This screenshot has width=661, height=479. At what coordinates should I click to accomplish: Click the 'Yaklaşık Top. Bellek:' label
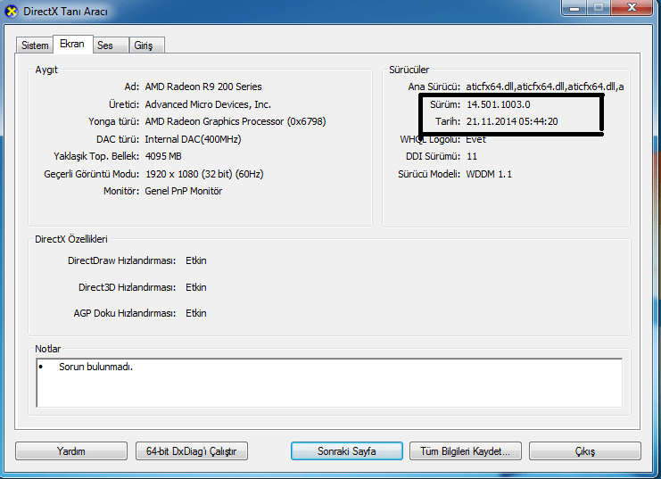(96, 156)
